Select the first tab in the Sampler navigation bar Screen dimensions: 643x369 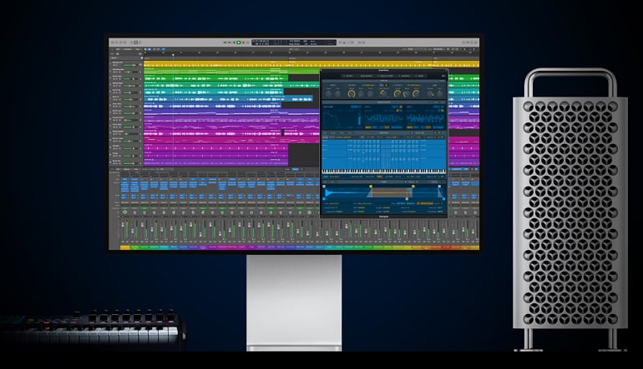(349, 76)
